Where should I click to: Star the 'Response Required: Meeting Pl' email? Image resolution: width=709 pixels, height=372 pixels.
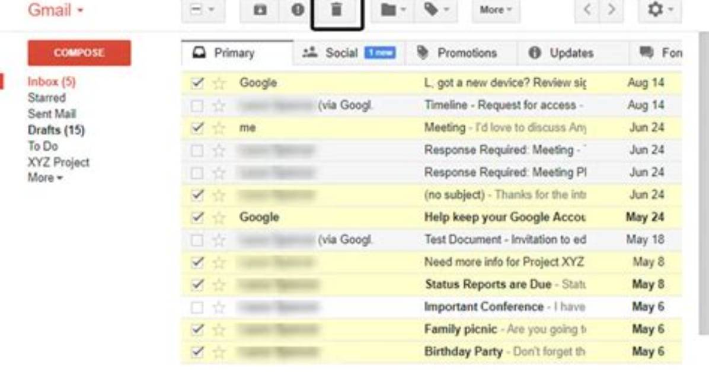[x=219, y=172]
